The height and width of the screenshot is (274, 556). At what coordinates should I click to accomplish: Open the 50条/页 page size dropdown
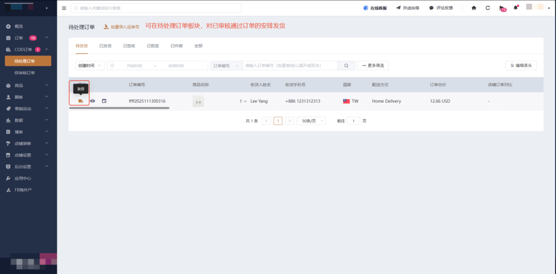click(311, 121)
